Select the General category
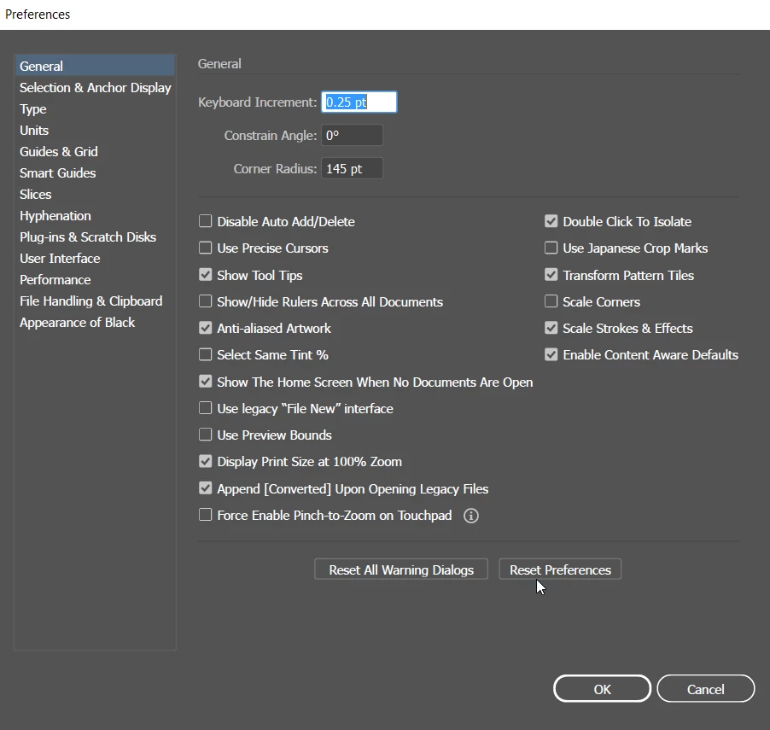Image resolution: width=770 pixels, height=730 pixels. point(95,66)
